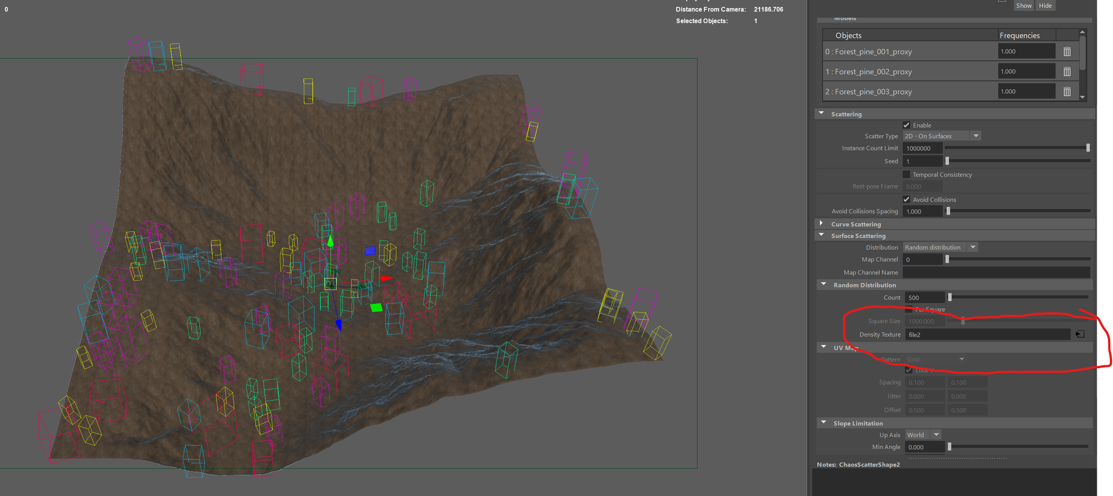Click the red X-axis move arrow

coord(387,278)
